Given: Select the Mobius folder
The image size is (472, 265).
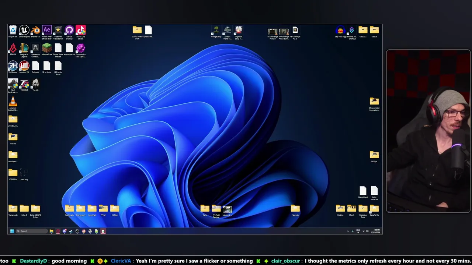Looking at the screenshot, I should (340, 211).
